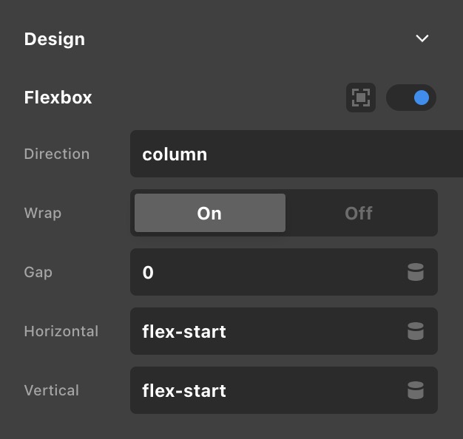Click the Horizontal label
The height and width of the screenshot is (439, 463).
click(x=61, y=331)
